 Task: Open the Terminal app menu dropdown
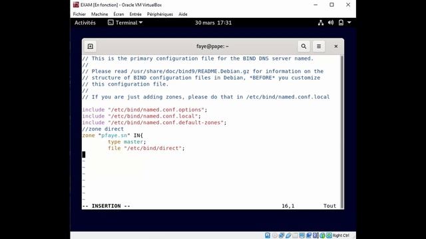125,23
